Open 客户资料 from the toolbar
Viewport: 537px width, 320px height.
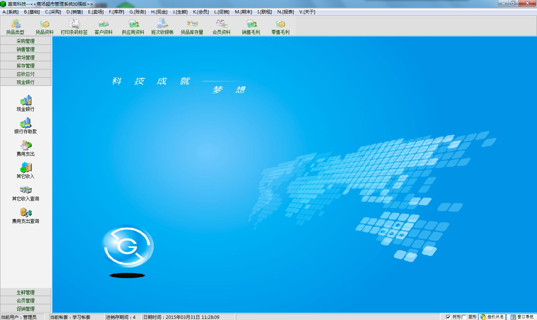point(103,27)
